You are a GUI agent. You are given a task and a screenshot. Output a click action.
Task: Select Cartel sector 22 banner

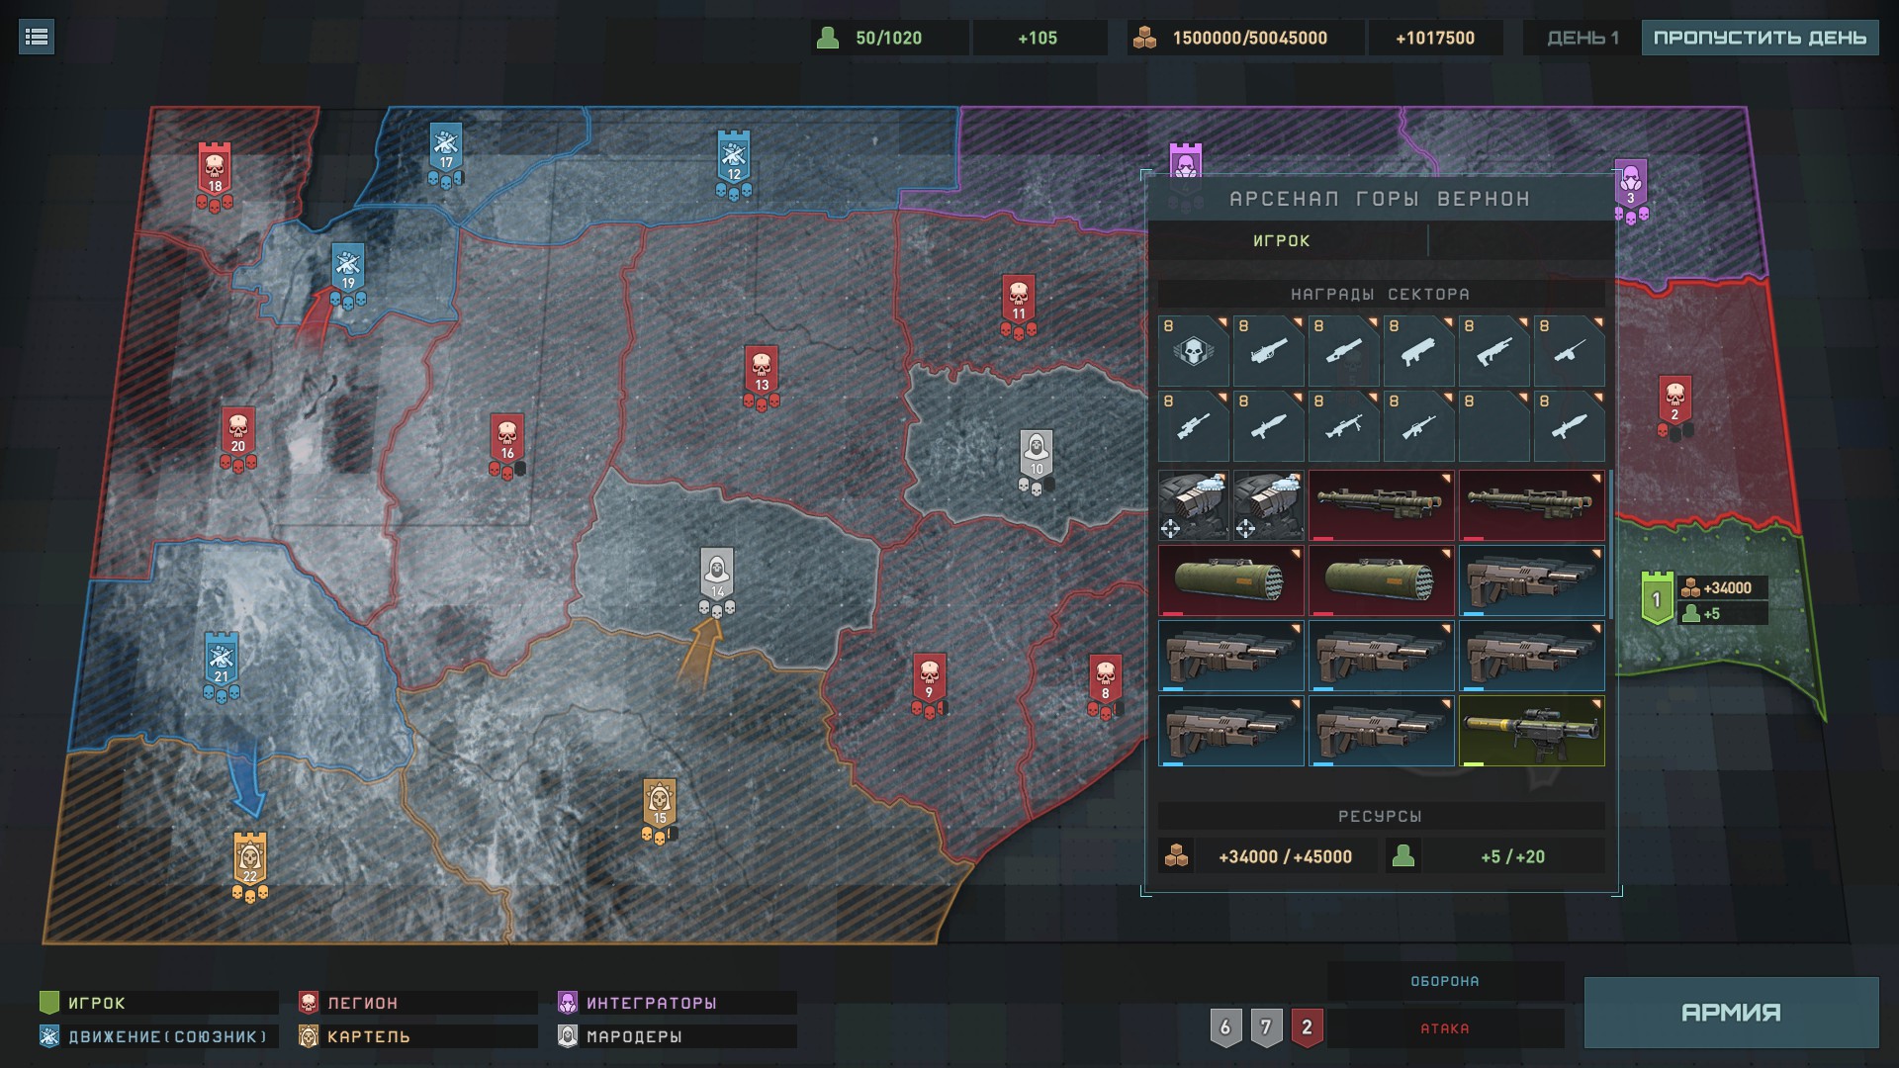(x=249, y=858)
